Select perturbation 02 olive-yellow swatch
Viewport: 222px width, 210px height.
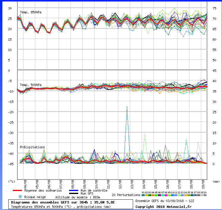click(x=146, y=195)
